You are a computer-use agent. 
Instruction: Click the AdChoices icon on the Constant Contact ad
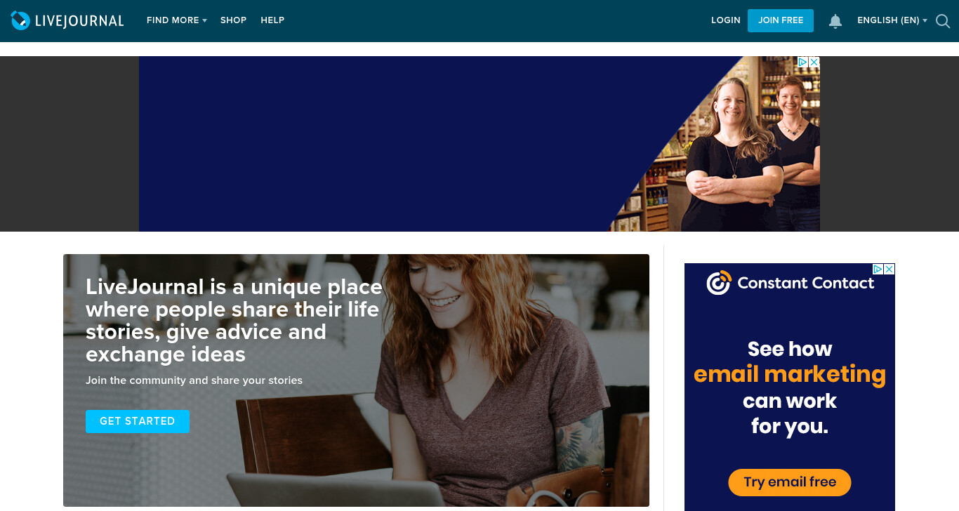878,269
